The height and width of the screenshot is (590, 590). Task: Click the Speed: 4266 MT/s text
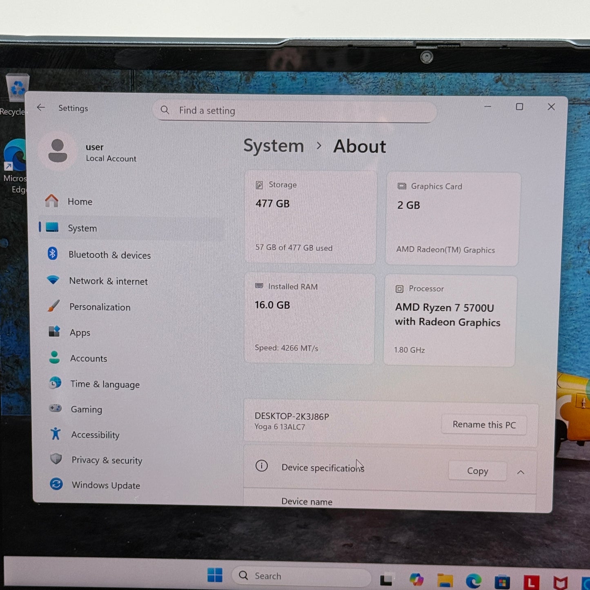tap(286, 348)
